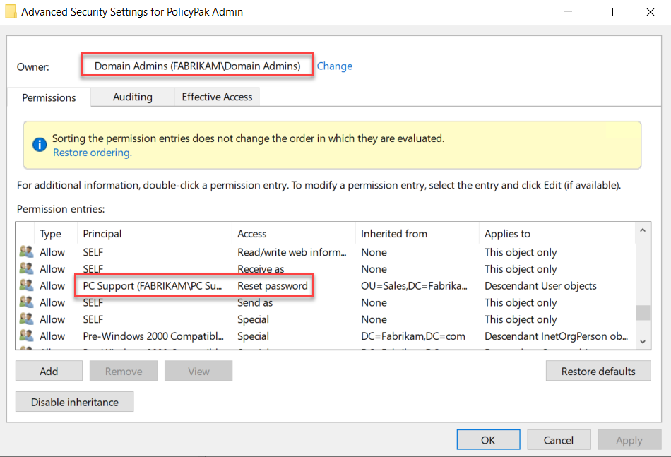Click the Descendant User objects cell
The height and width of the screenshot is (457, 671).
coord(540,285)
